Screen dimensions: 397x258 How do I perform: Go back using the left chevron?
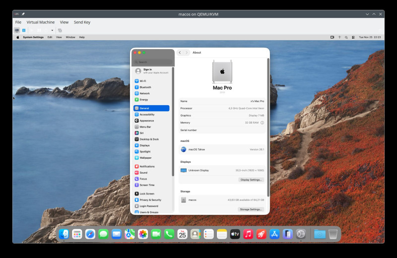180,53
